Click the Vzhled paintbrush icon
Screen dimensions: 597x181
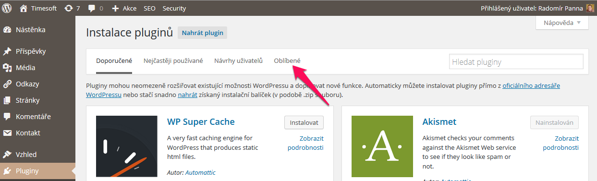tap(7, 155)
